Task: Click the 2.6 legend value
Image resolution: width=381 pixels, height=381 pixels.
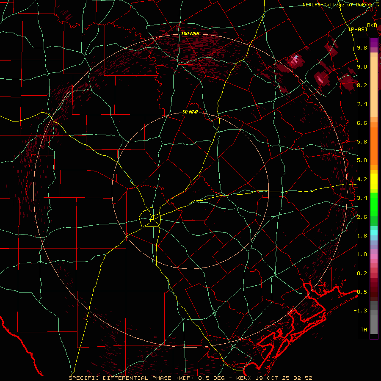Action: coord(362,217)
